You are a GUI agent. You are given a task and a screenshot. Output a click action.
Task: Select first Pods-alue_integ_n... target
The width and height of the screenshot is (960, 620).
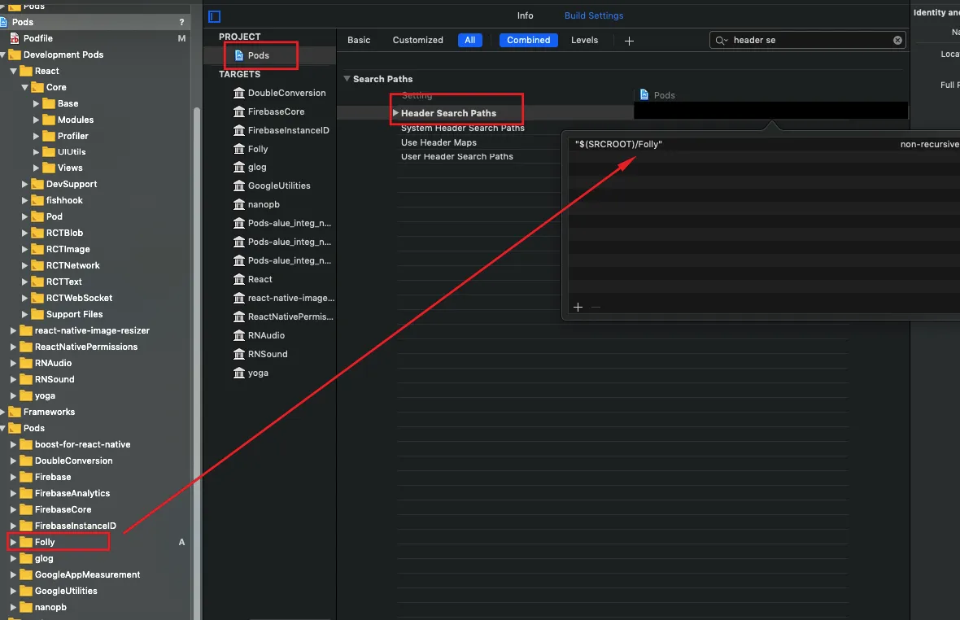[282, 224]
